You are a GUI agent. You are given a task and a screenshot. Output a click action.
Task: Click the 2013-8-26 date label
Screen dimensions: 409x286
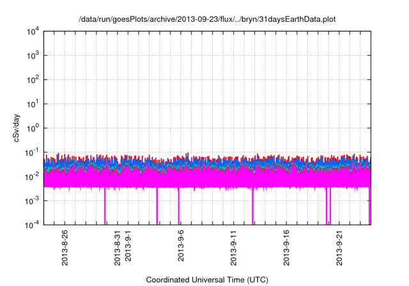[x=65, y=248]
